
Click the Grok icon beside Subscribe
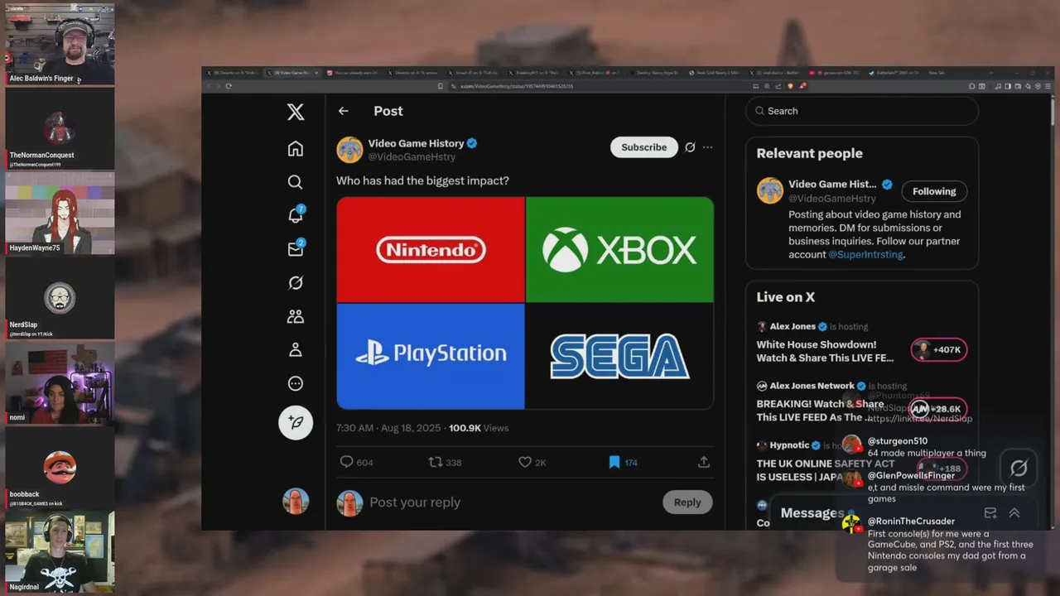pyautogui.click(x=690, y=147)
